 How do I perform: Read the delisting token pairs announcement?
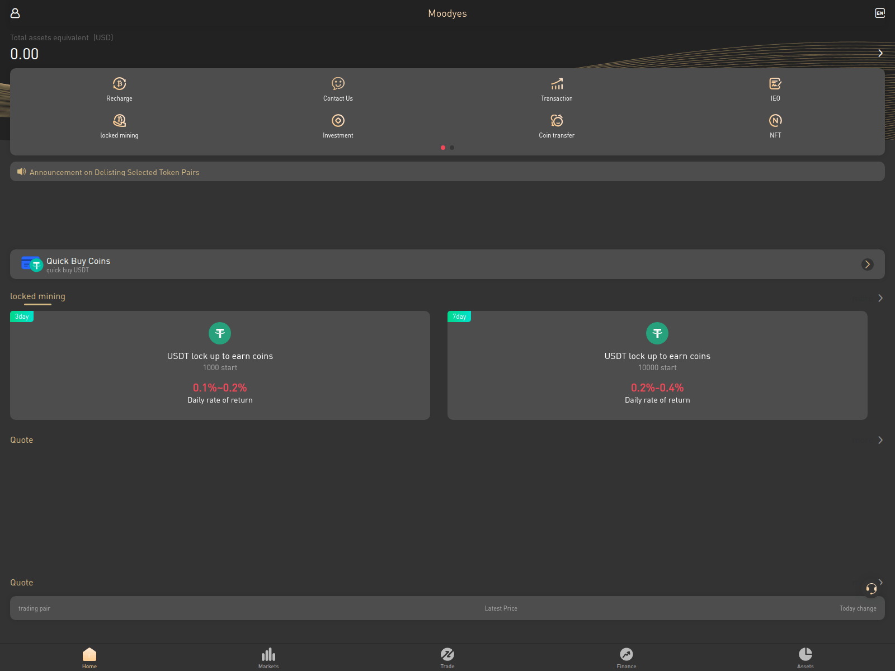[115, 172]
